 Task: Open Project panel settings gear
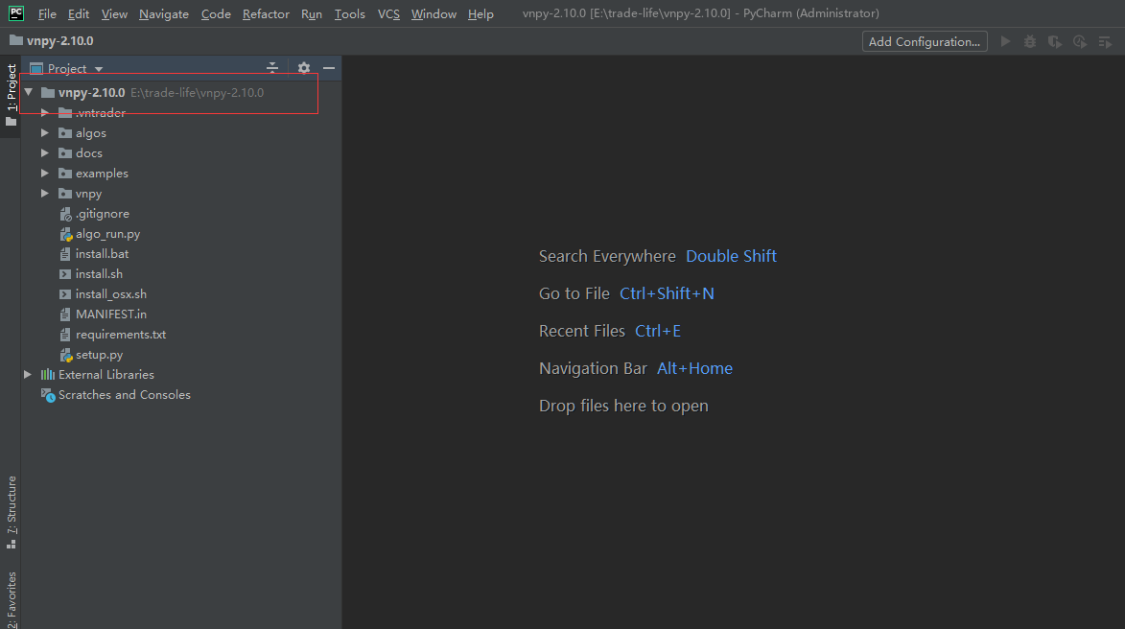pyautogui.click(x=304, y=67)
